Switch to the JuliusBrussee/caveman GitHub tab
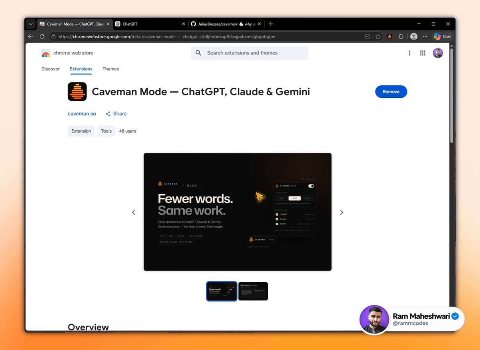The width and height of the screenshot is (480, 350). (226, 24)
